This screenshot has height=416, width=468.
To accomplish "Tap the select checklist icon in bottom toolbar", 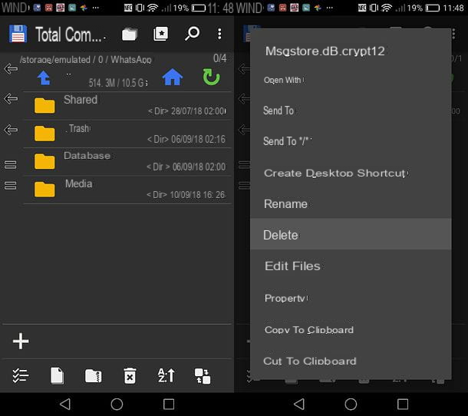I will (x=20, y=375).
